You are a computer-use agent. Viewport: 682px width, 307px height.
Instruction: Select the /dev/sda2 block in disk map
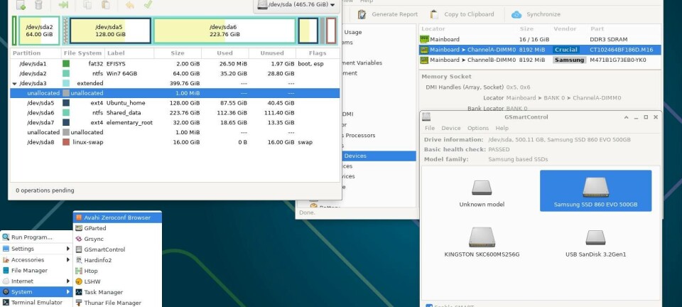click(39, 31)
